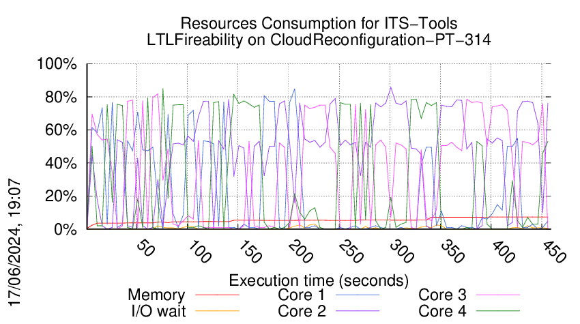Screen dimensions: 580x324
Task: Click the chart title 'Resources Consumption for ITS-Tools'
Action: tap(319, 23)
